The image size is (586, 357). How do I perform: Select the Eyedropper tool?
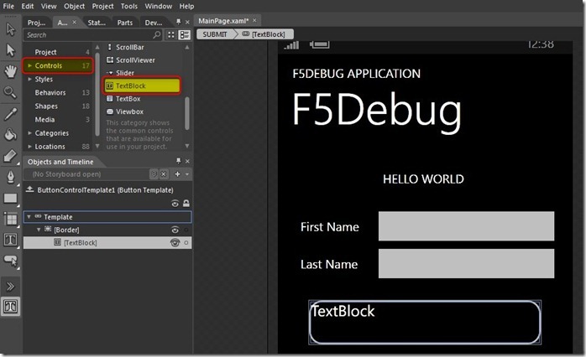[x=10, y=114]
